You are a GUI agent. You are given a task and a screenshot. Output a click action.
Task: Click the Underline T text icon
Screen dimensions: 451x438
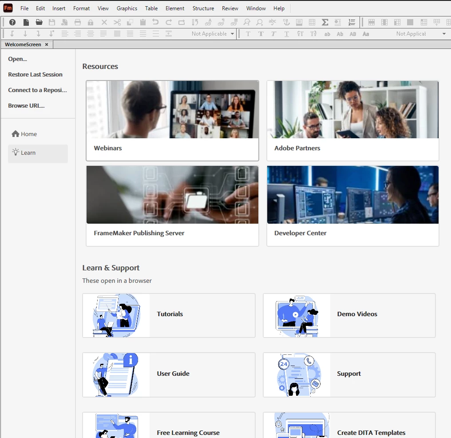[286, 34]
